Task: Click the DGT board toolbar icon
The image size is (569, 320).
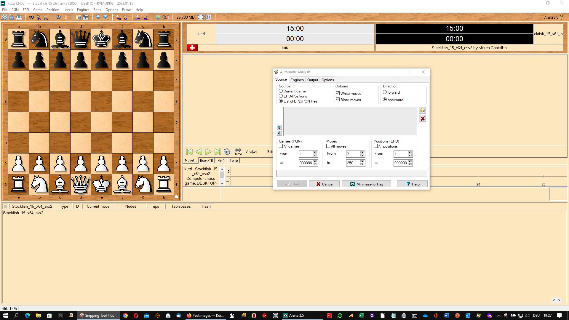Action: click(166, 17)
